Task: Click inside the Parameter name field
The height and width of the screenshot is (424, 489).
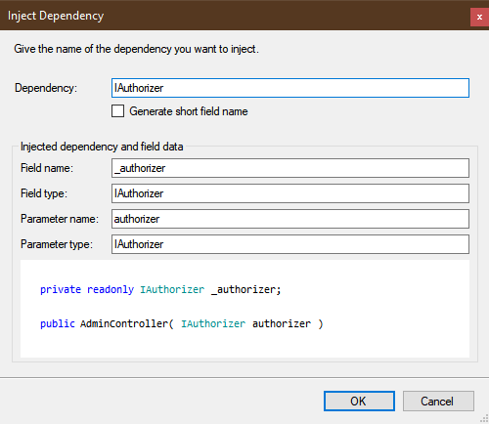Action: [290, 219]
